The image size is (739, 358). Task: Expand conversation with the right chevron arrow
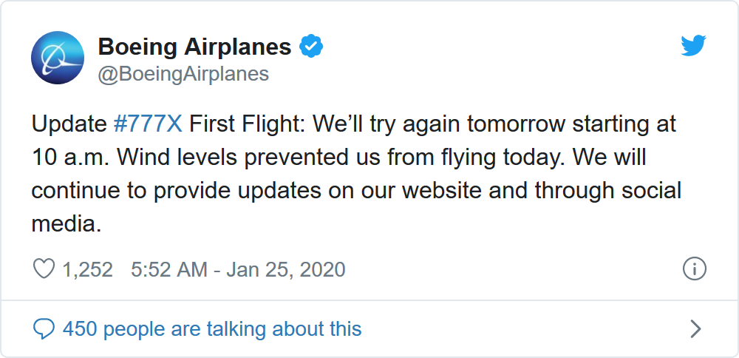[x=695, y=328]
